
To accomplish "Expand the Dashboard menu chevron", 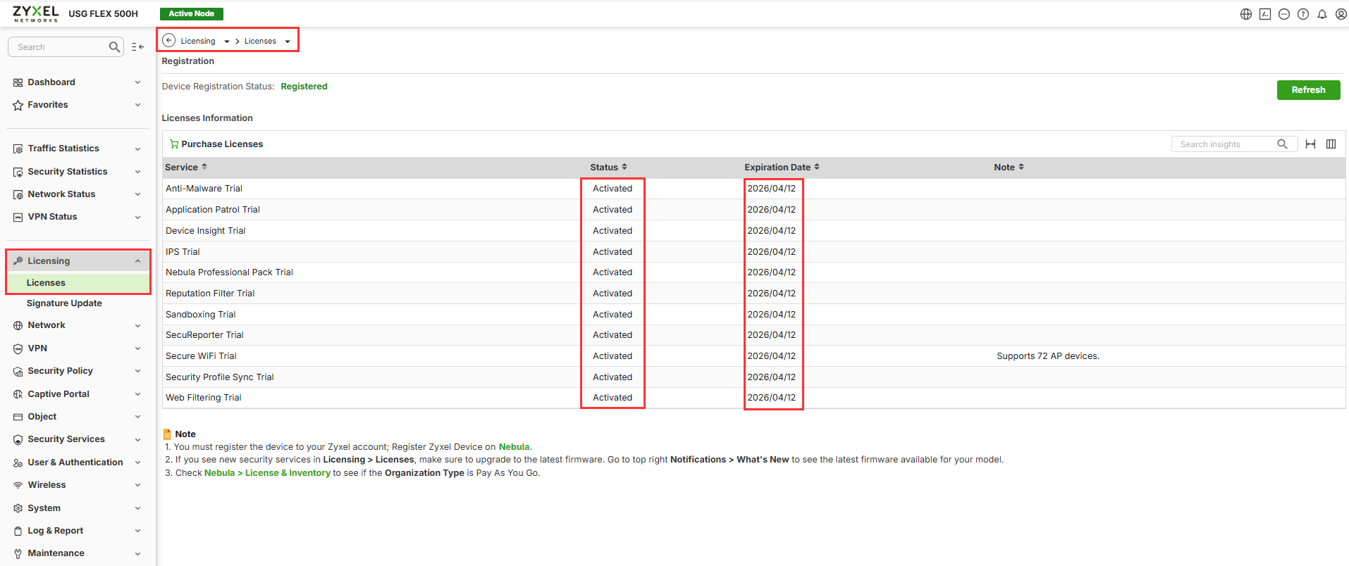I will [x=137, y=82].
